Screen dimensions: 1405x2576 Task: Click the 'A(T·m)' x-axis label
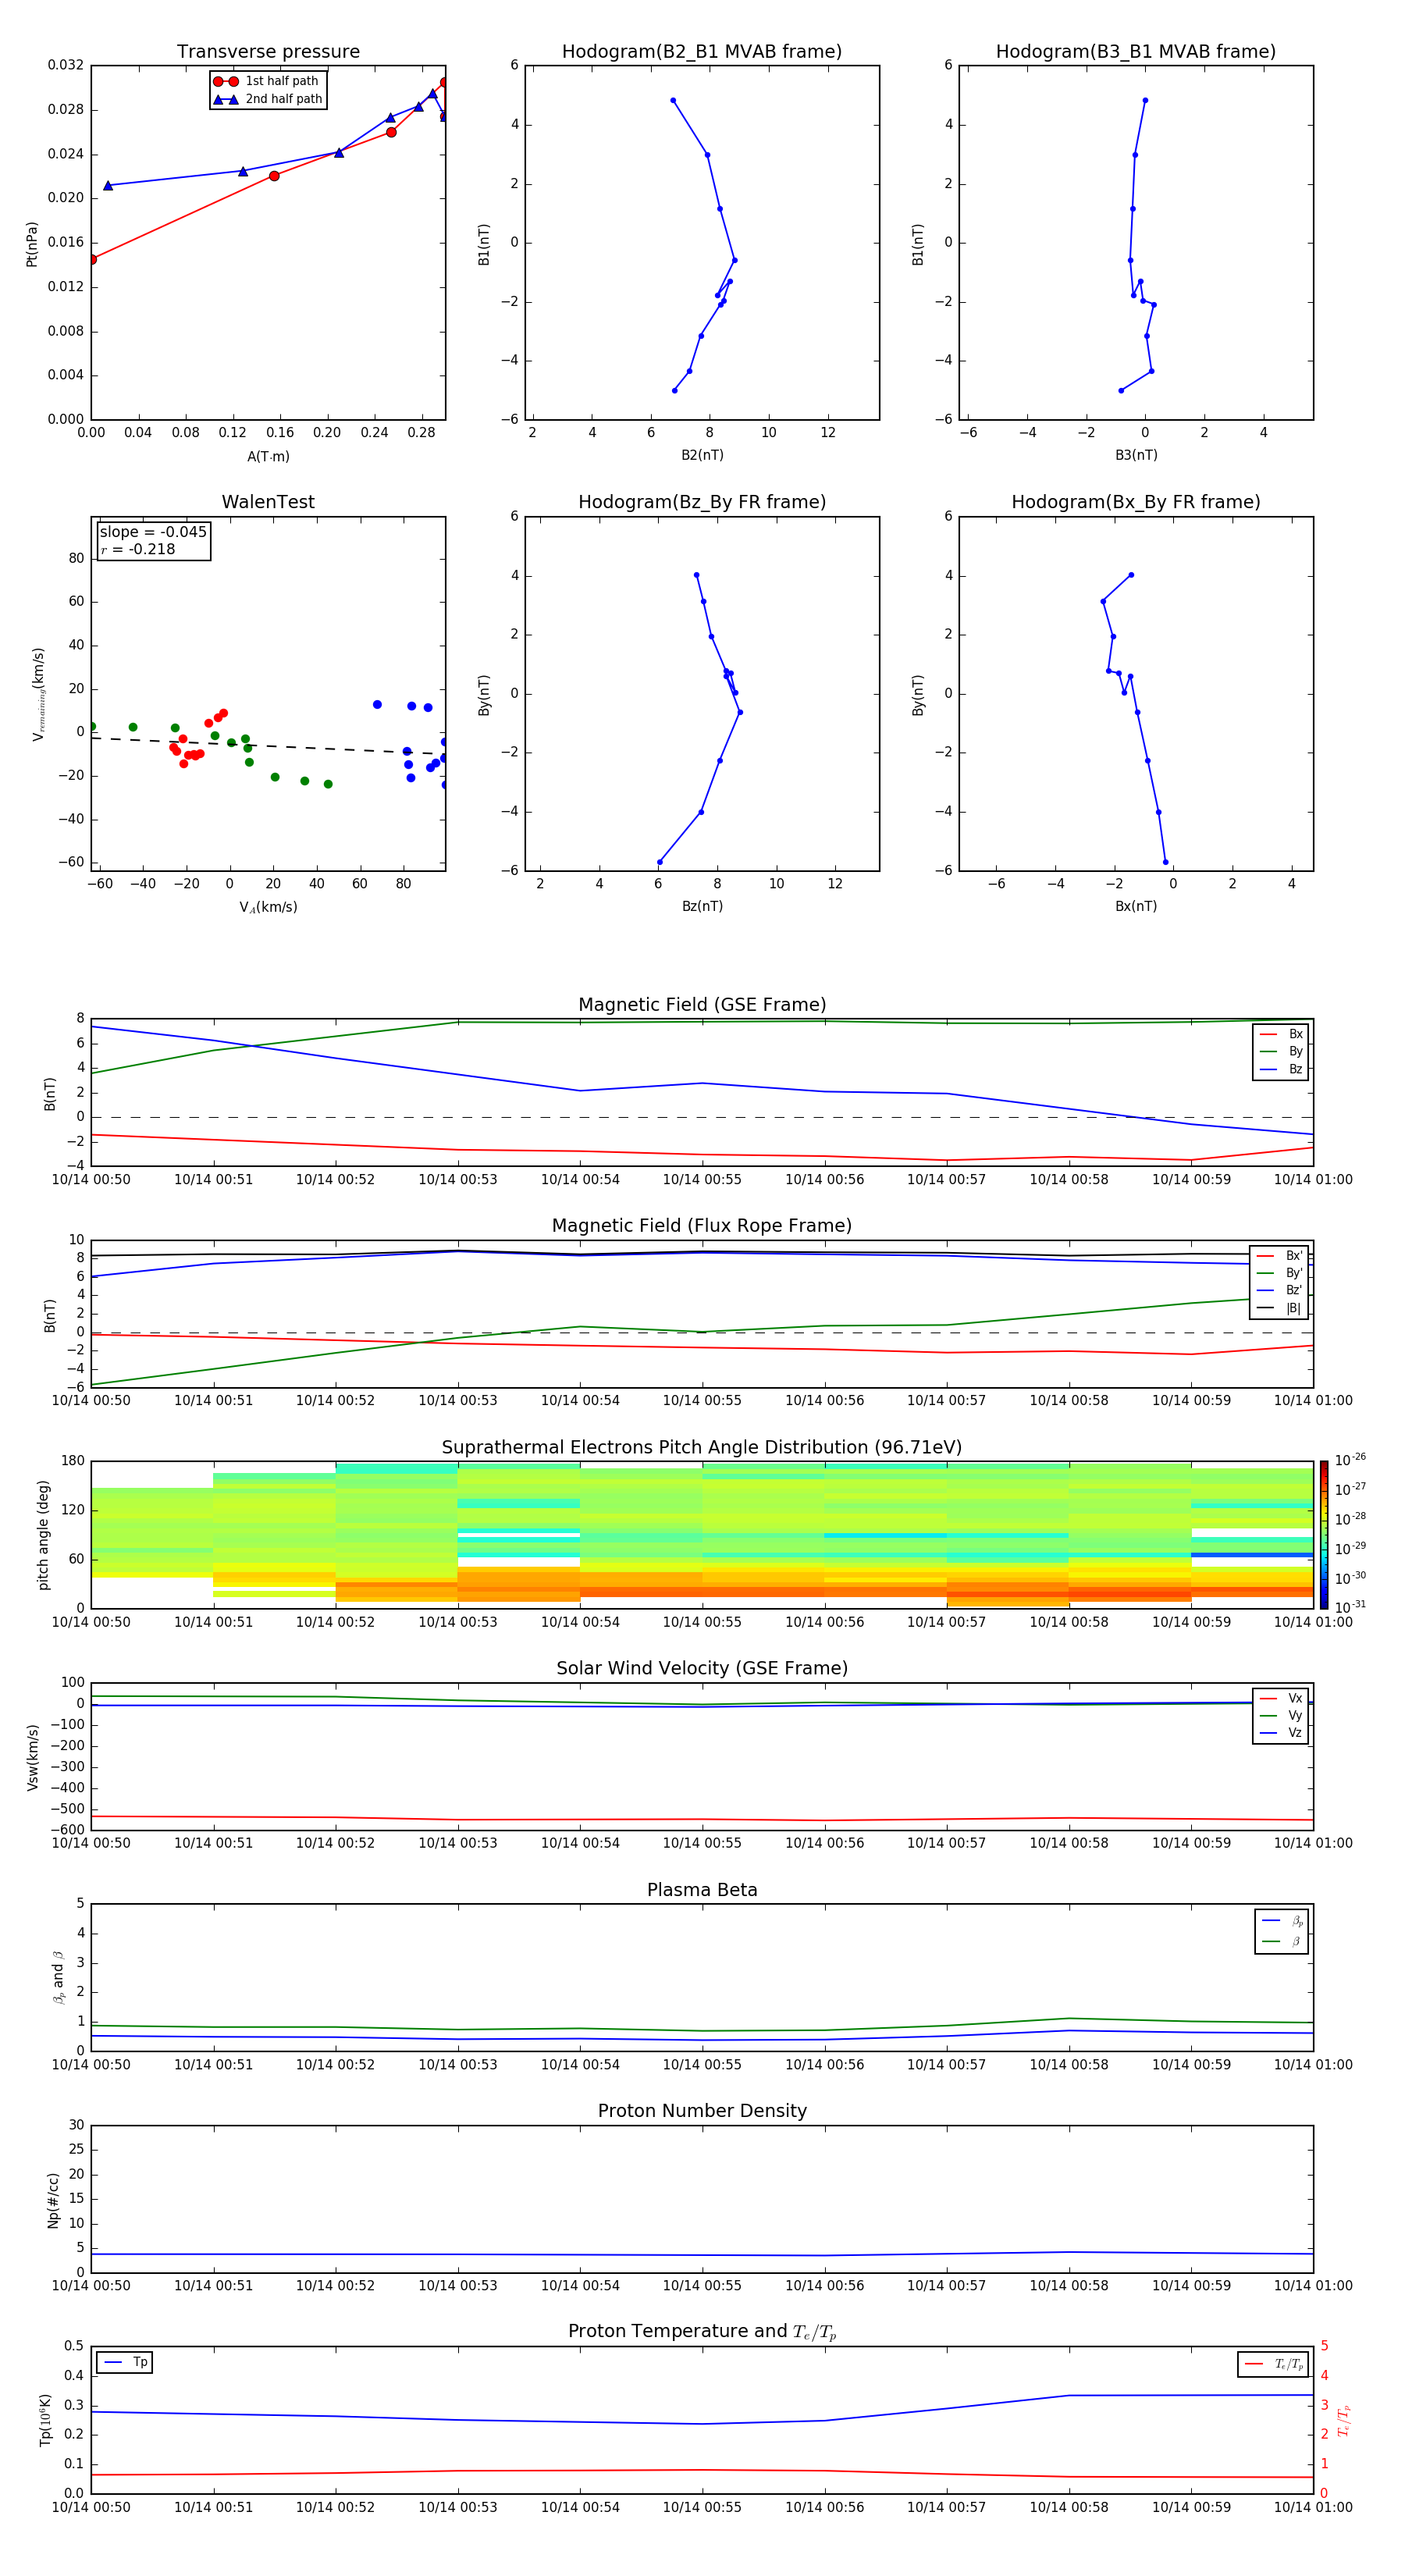tap(268, 456)
